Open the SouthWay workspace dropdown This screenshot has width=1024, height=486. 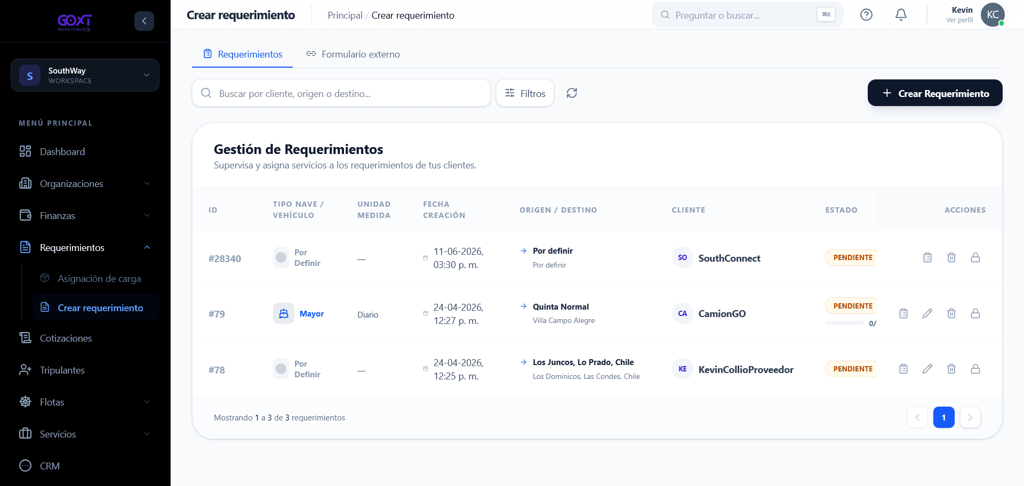[x=85, y=75]
